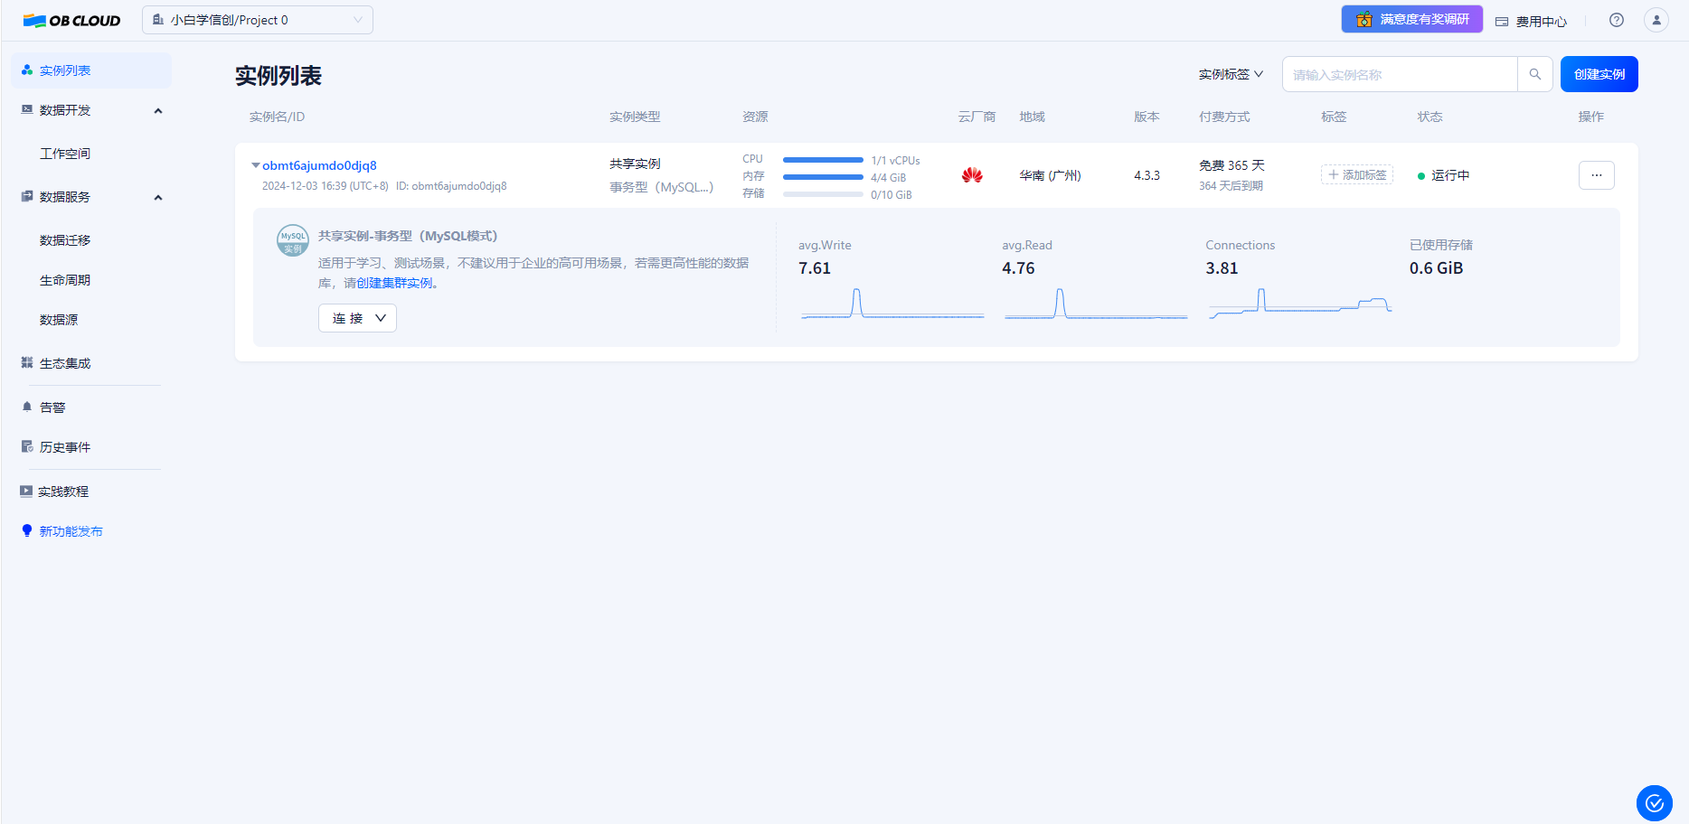Viewport: 1689px width, 824px height.
Task: Click the 实例列表 page heading
Action: click(x=278, y=76)
